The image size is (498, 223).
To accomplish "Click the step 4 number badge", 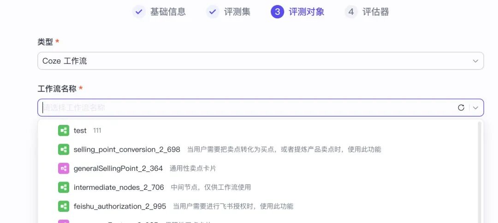I will [x=351, y=12].
